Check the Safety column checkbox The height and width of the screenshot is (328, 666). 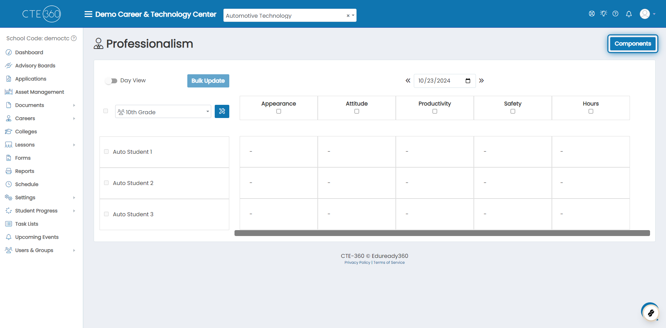click(x=513, y=111)
